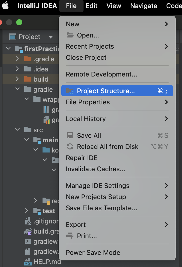
Task: Click the folder icon next to Open...
Action: 70,35
